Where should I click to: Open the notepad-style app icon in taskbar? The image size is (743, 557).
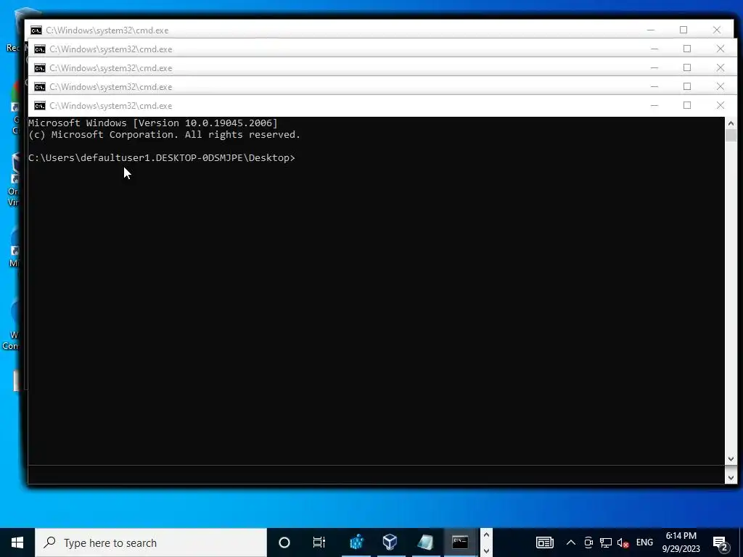[425, 542]
